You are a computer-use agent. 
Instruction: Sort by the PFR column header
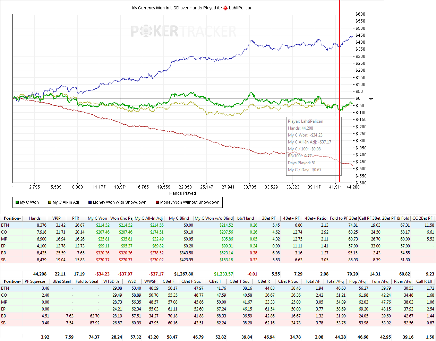pos(76,218)
